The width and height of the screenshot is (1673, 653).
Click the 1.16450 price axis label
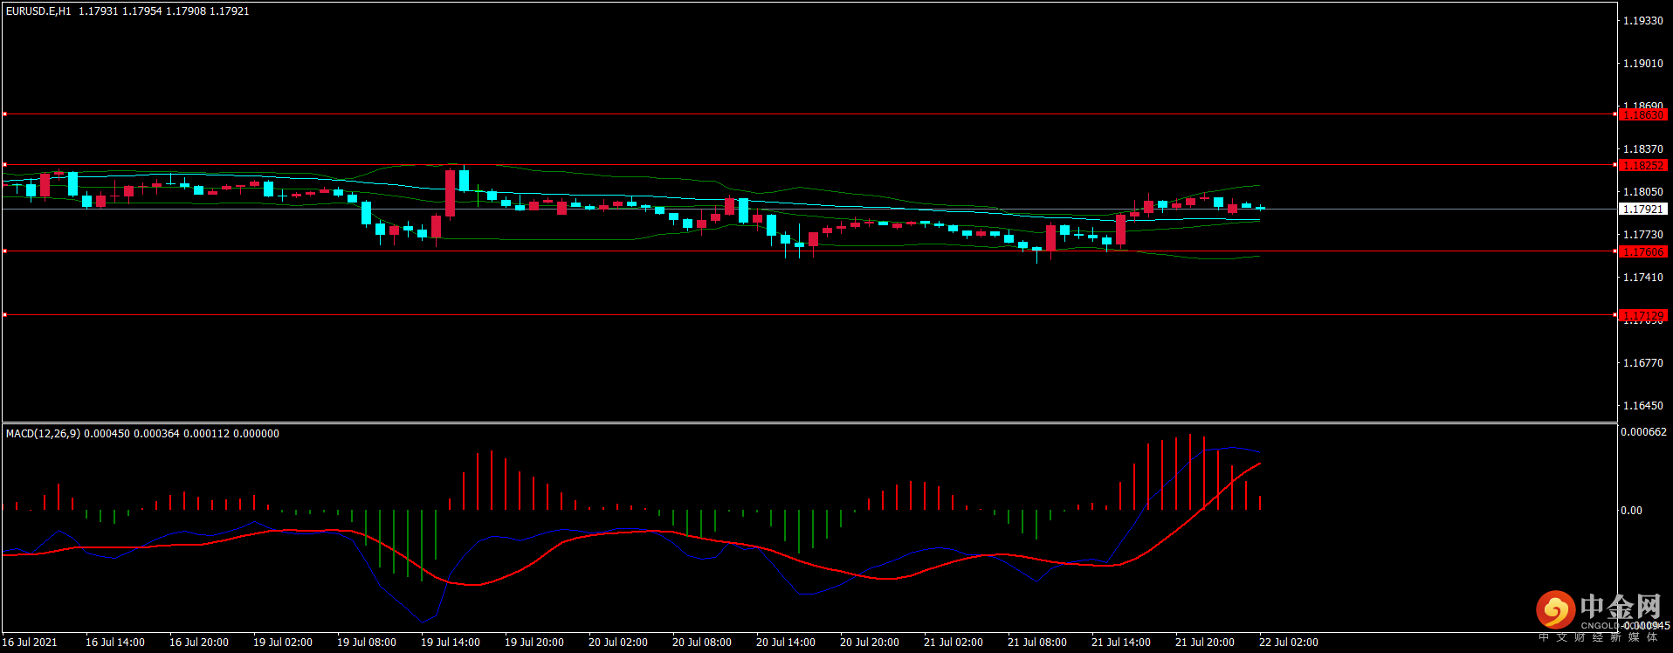1642,406
